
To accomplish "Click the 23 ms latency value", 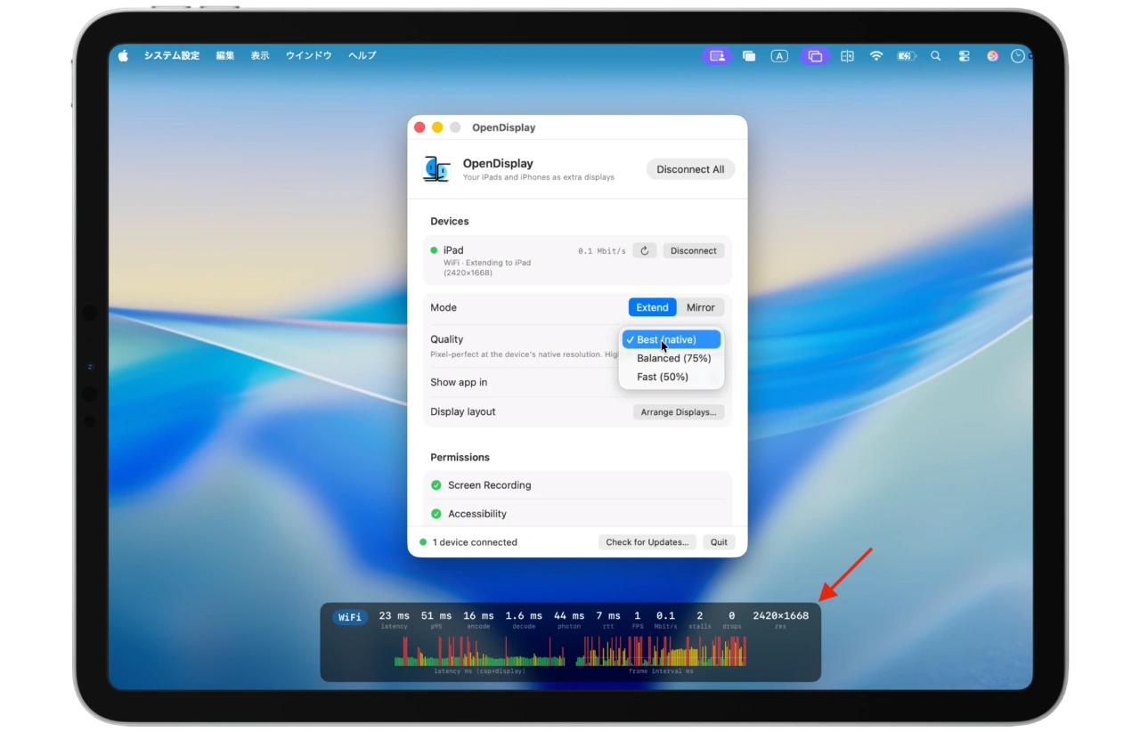I will 395,615.
